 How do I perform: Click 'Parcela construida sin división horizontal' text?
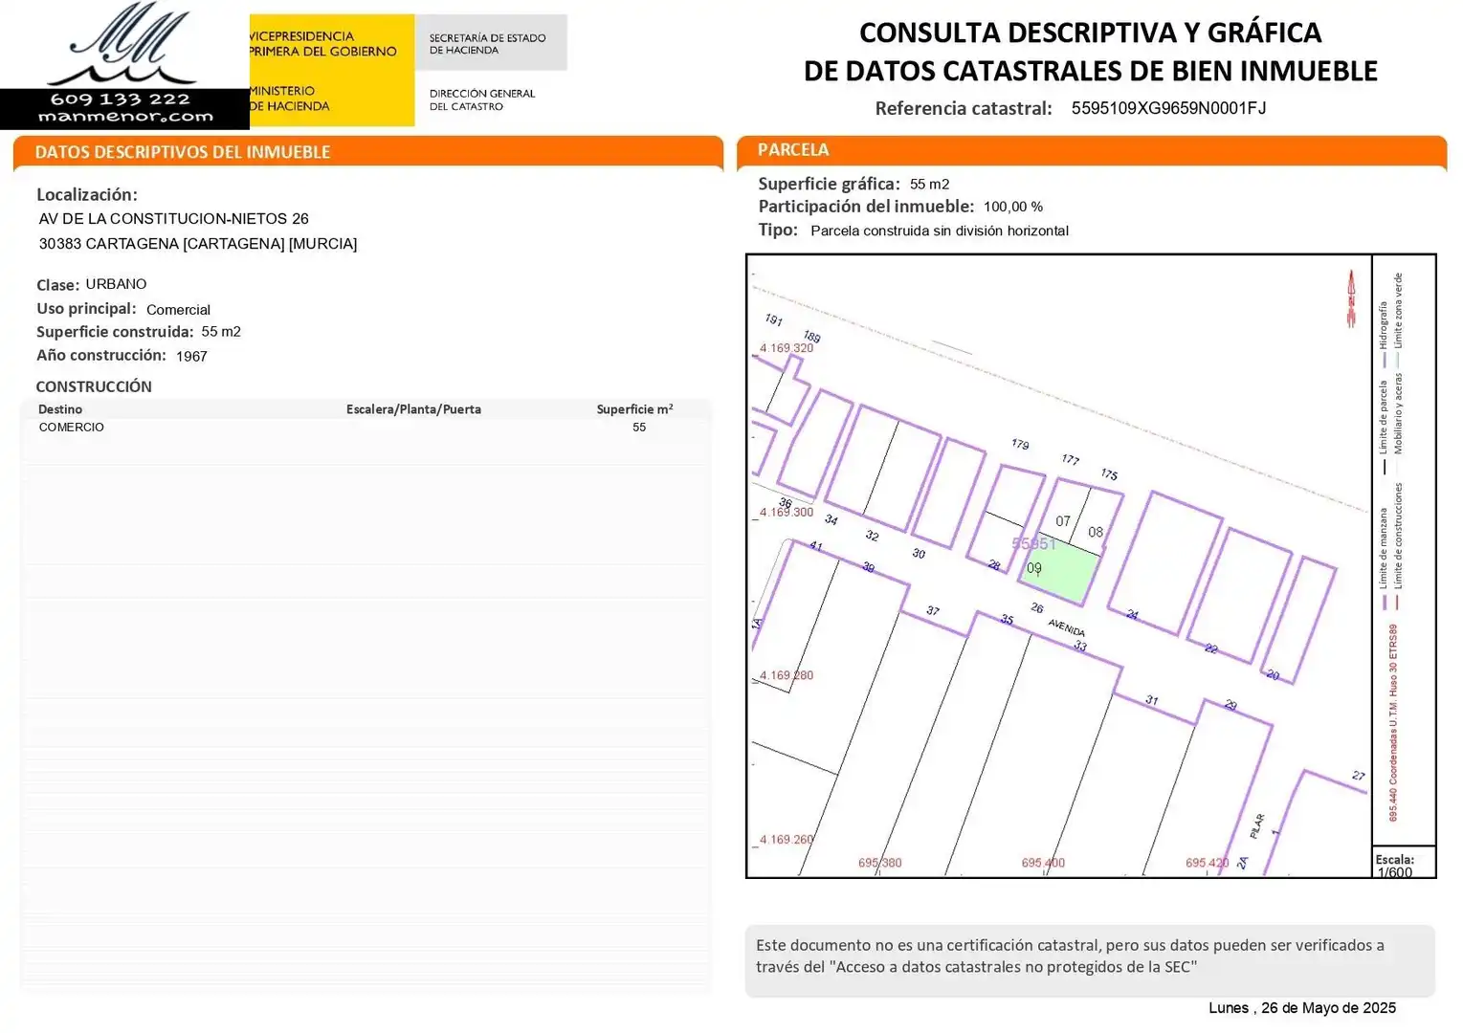pos(940,231)
